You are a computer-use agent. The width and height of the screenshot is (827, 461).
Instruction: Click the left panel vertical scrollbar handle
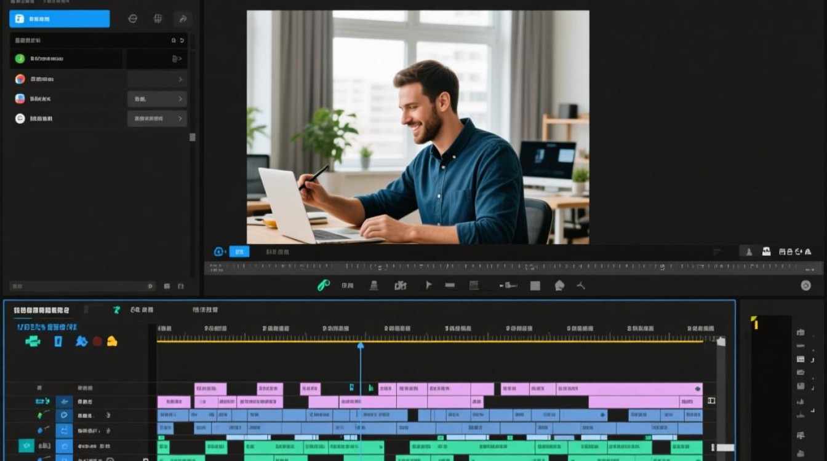click(x=192, y=137)
